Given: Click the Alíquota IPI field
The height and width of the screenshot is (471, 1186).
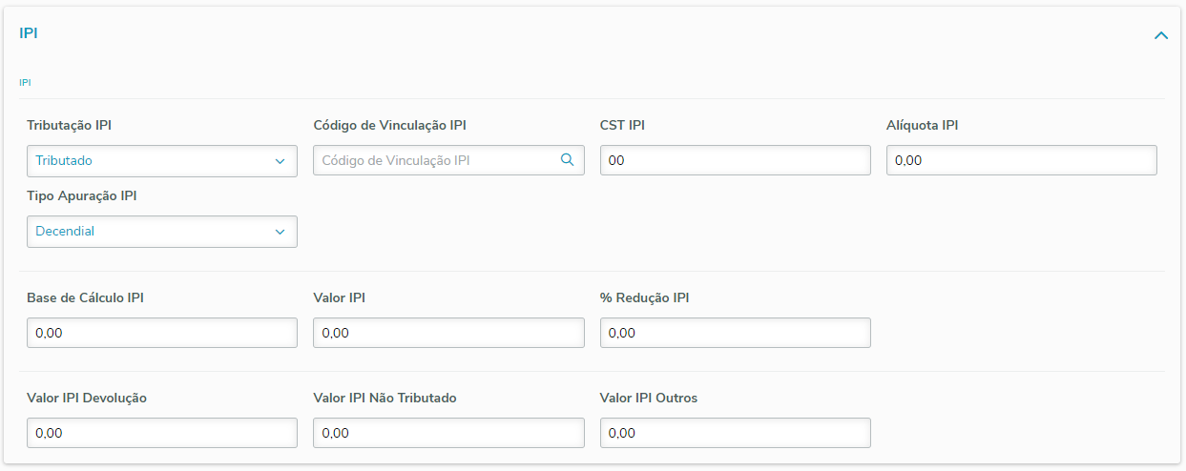Looking at the screenshot, I should click(1021, 161).
